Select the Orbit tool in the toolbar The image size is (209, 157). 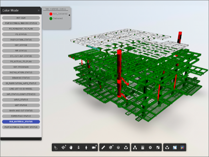click(x=64, y=147)
